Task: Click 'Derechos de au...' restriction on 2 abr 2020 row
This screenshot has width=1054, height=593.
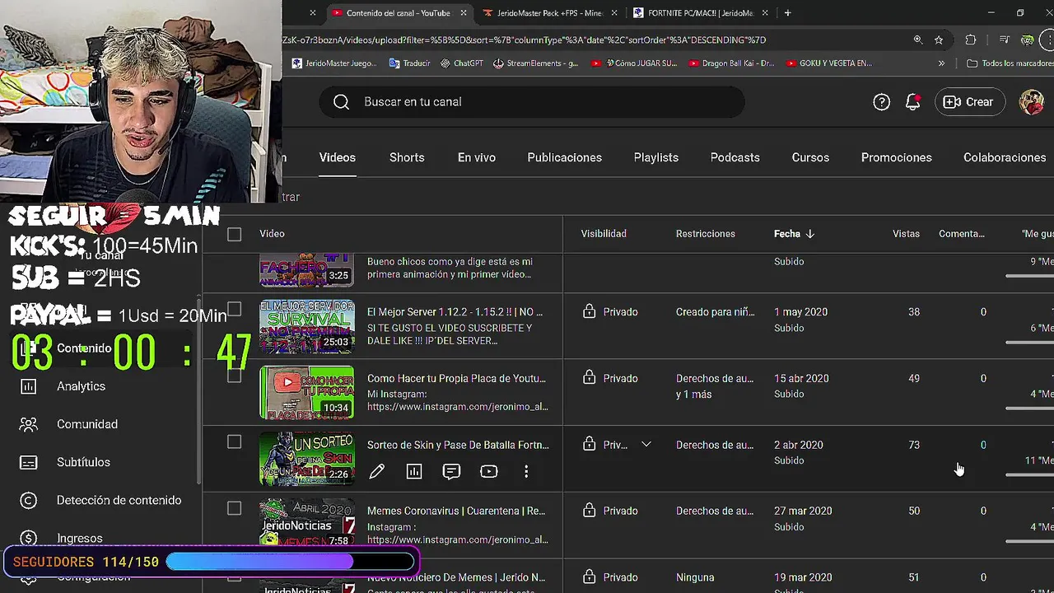Action: click(715, 445)
